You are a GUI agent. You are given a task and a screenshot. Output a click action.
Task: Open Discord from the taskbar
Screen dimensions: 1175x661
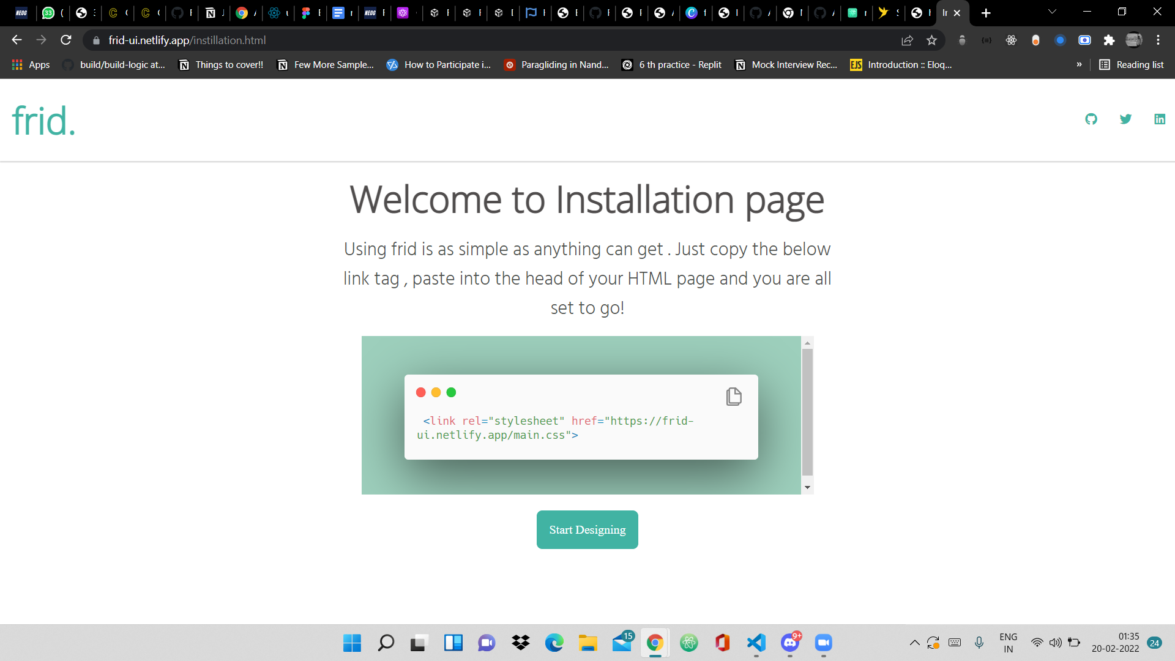pyautogui.click(x=789, y=643)
